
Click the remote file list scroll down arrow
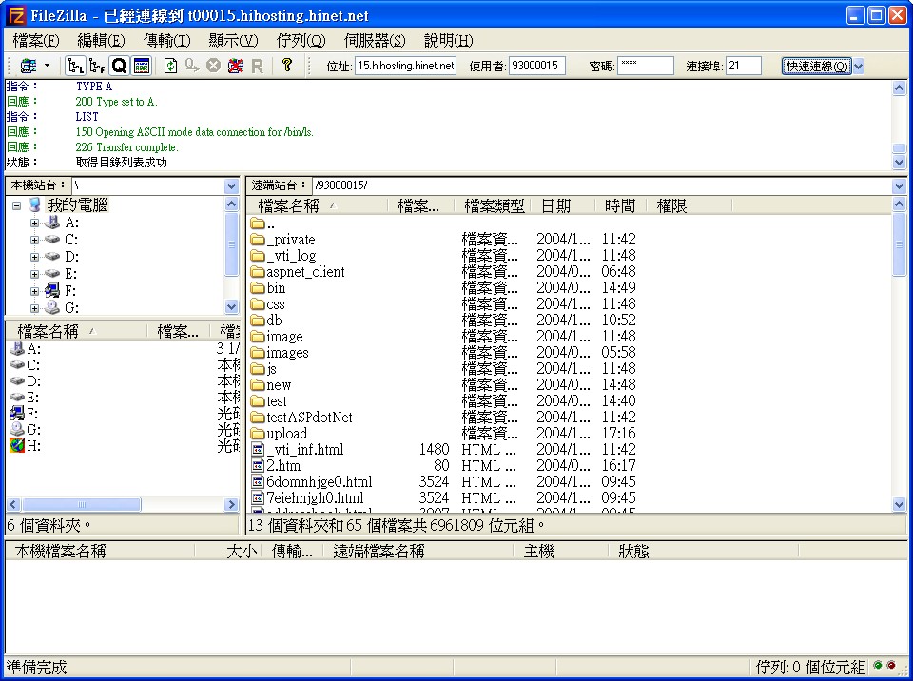[899, 504]
